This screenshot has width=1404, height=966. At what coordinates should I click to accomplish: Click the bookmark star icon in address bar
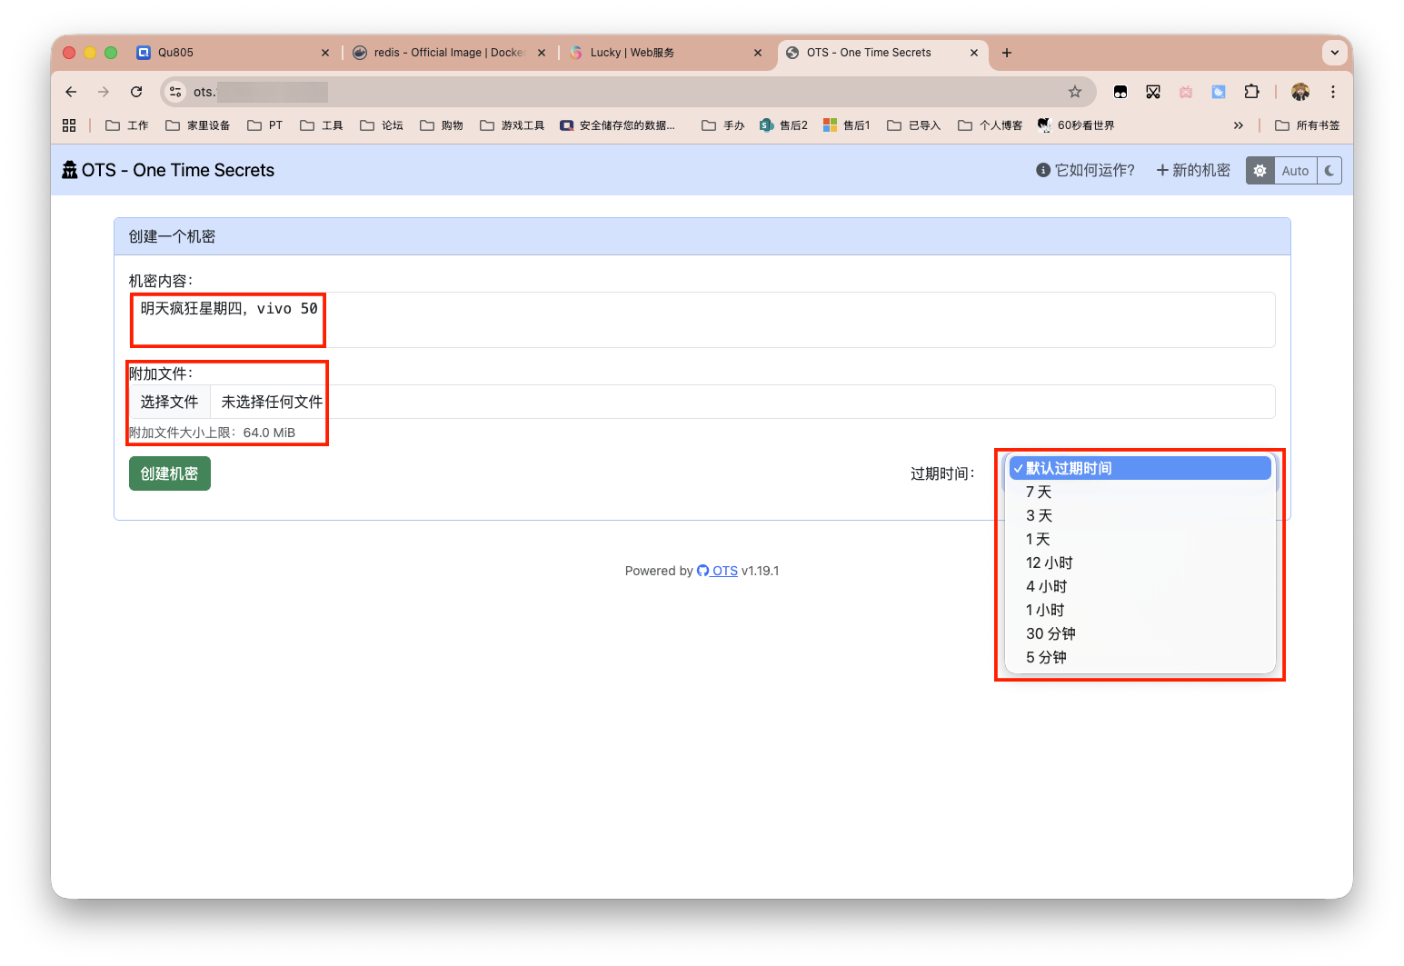click(x=1075, y=92)
